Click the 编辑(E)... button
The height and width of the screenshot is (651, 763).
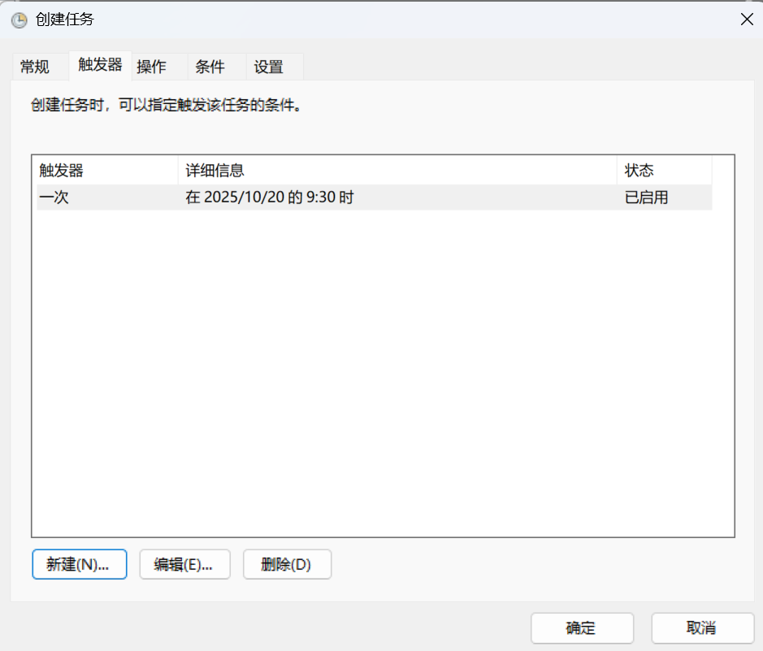[185, 564]
